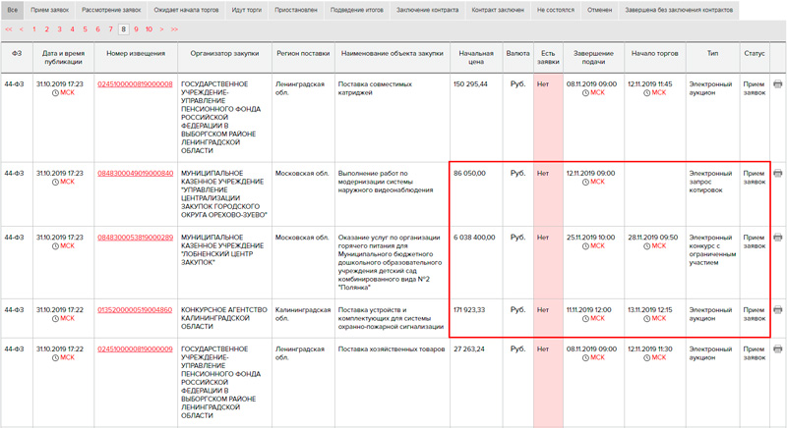Screen dimensions: 787x428
Task: Click clock icon under 12.11.2019 09:00 deadline
Action: coord(585,183)
